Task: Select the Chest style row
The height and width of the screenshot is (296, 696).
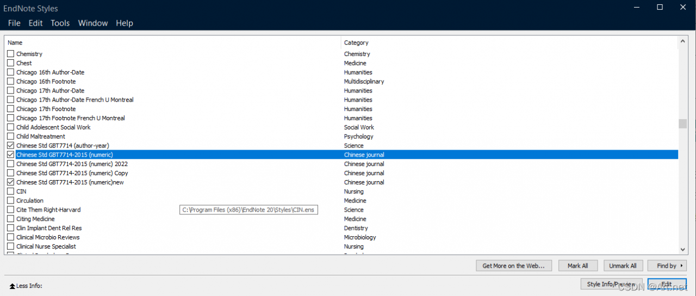Action: [341, 63]
